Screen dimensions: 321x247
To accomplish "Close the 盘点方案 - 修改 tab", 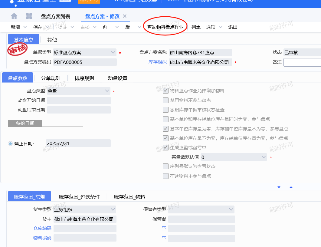I will 125,16.
